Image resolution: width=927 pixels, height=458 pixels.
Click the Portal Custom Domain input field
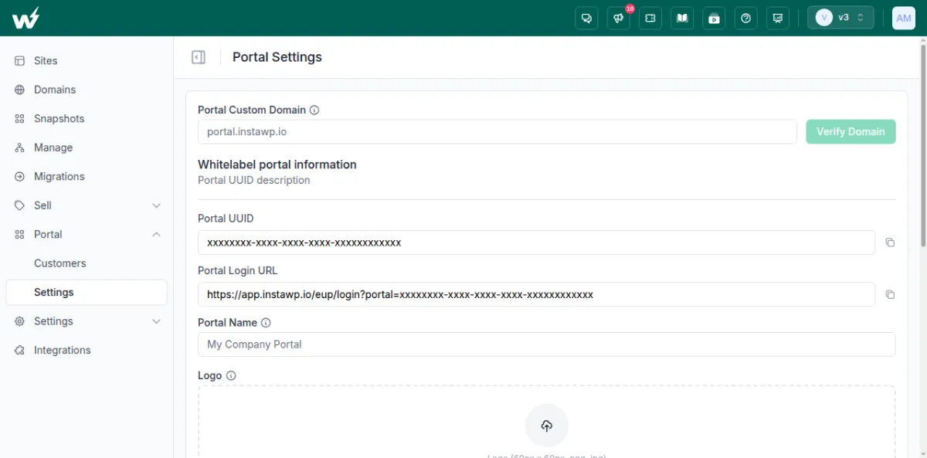497,131
